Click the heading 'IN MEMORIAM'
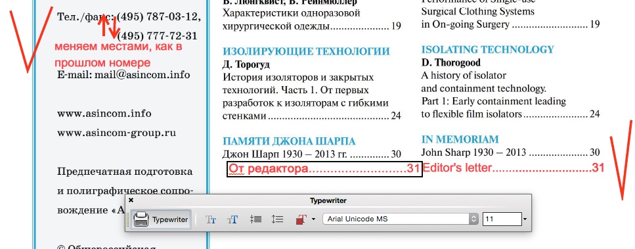The width and height of the screenshot is (635, 249). (x=460, y=139)
